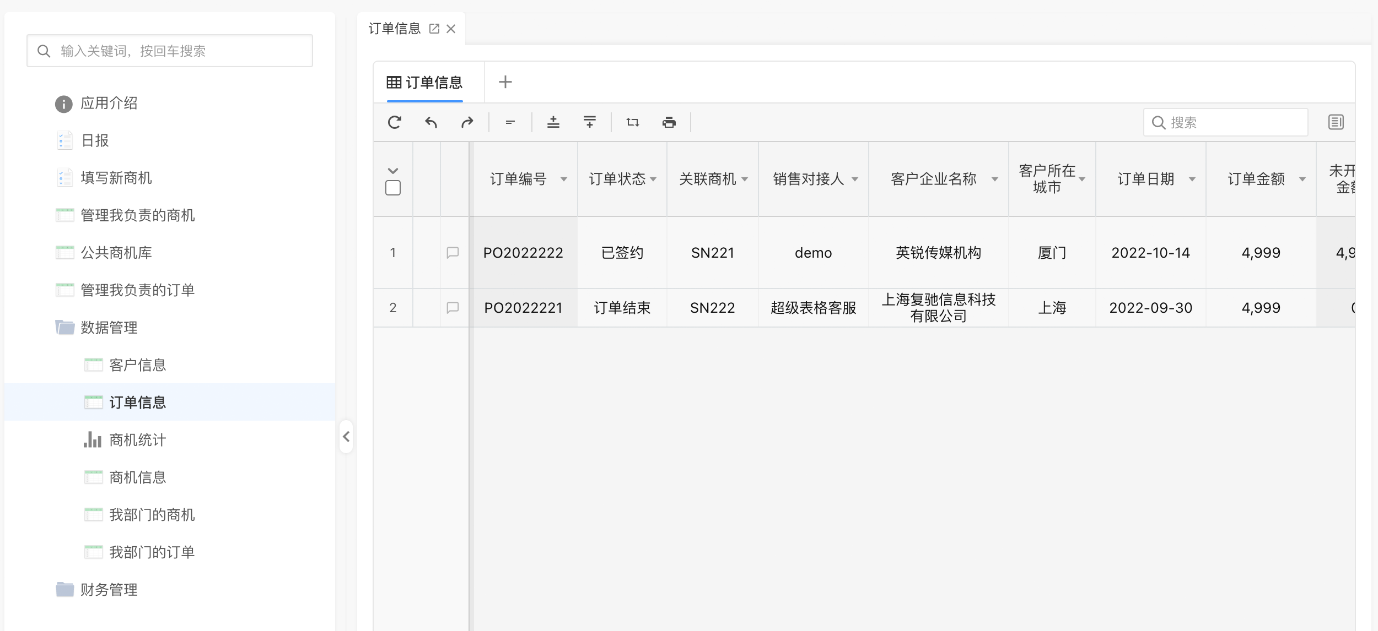Image resolution: width=1378 pixels, height=631 pixels.
Task: Open 商机统计 chart page in sidebar
Action: [x=137, y=440]
